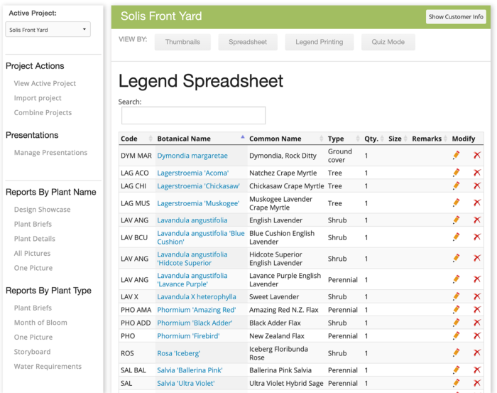
Task: Edit the Blue Cushion English Lavender row
Action: coord(456,237)
